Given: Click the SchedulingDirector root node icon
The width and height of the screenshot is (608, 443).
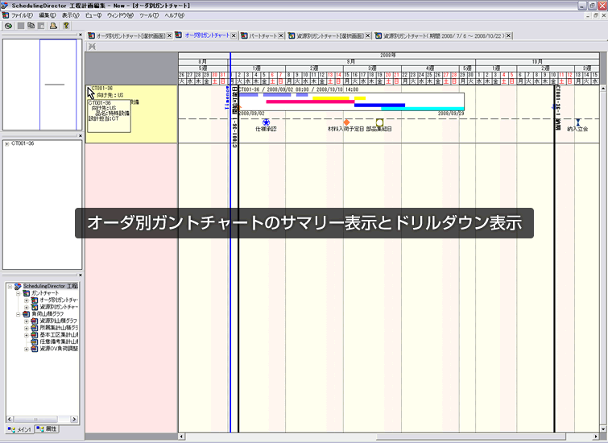Looking at the screenshot, I should pos(18,286).
